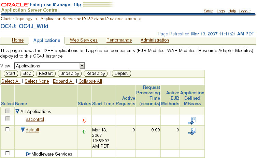The image size is (257, 160).
Task: Open the default application link
Action: coord(32,130)
